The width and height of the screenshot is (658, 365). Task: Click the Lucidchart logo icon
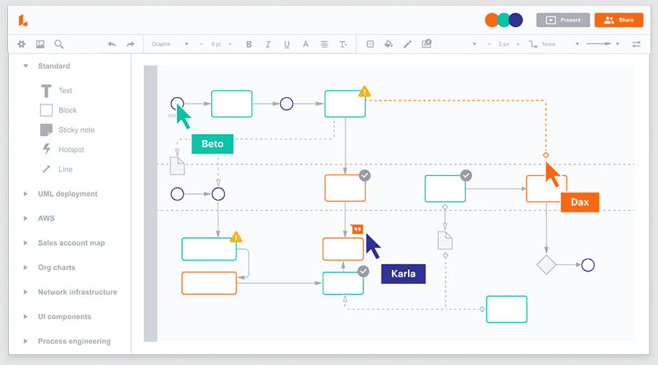coord(23,20)
